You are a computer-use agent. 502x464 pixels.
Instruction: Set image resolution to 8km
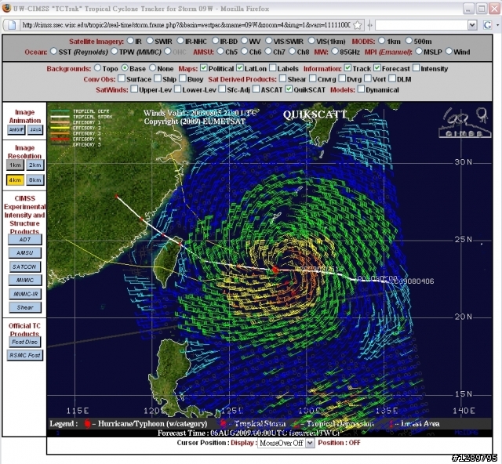(35, 179)
